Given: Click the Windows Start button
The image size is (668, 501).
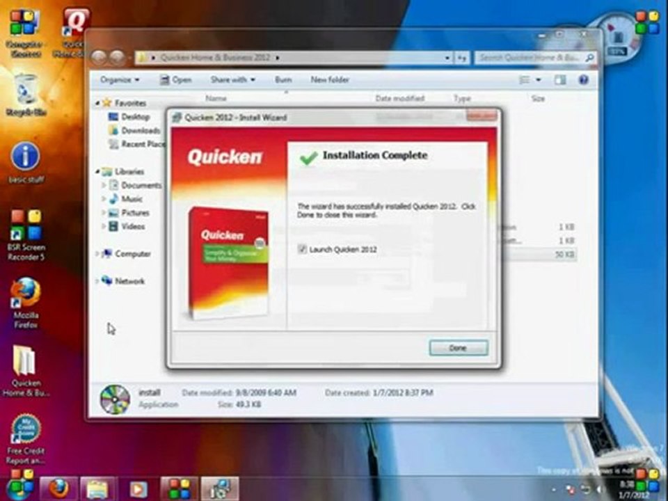Looking at the screenshot, I should pyautogui.click(x=19, y=486).
